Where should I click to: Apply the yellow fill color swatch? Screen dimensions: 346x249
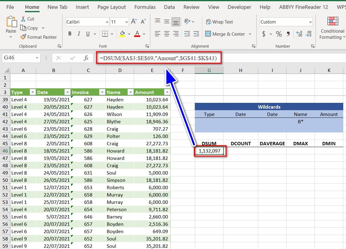coord(122,34)
